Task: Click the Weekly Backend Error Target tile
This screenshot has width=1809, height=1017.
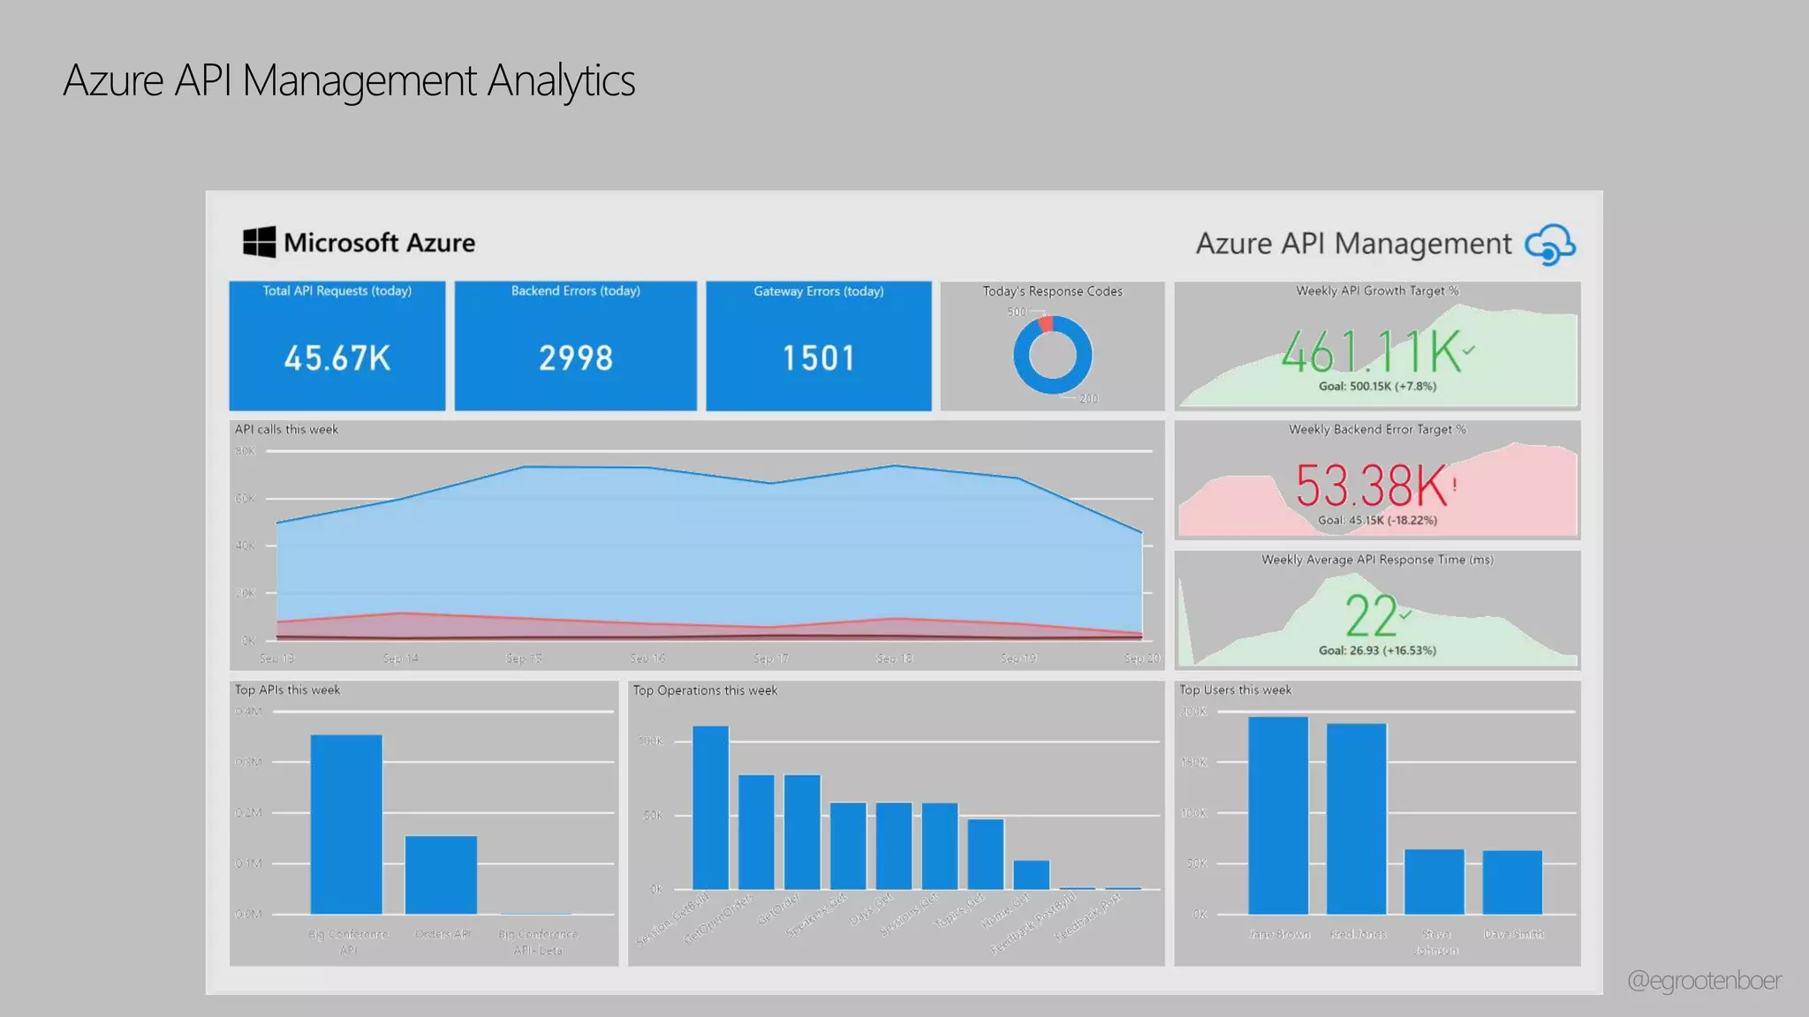Action: coord(1377,480)
